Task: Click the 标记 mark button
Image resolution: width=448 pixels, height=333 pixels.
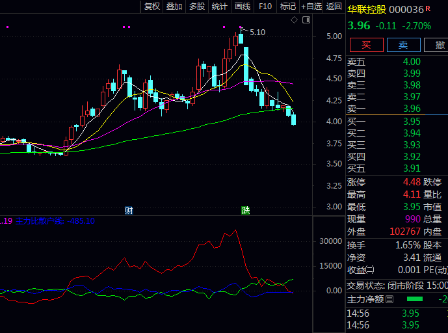Action: 287,7
